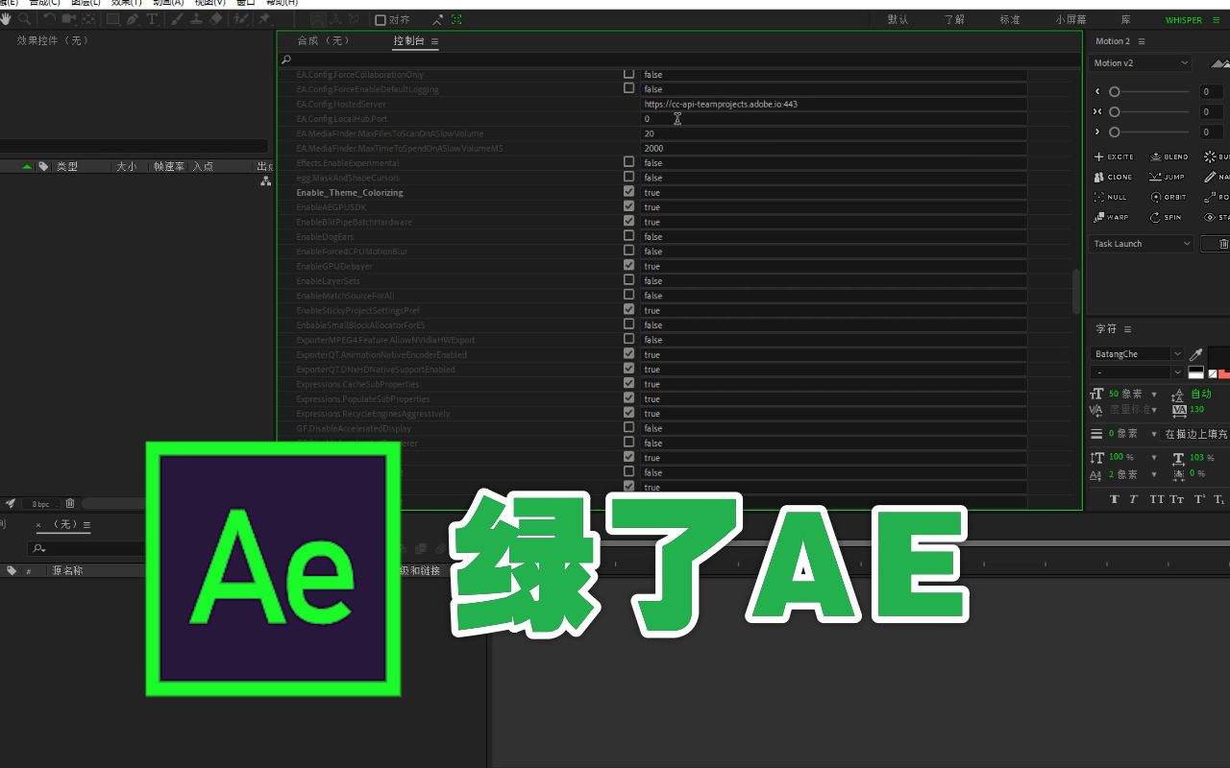
Task: Apply All Caps text style
Action: point(1156,499)
